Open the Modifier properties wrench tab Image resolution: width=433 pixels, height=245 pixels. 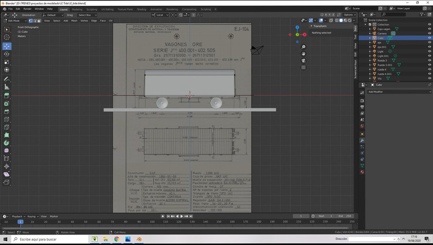click(x=362, y=140)
